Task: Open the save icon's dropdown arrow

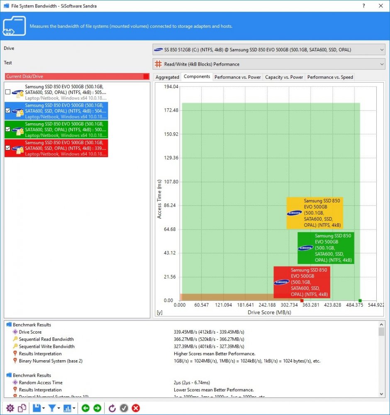Action: point(44,408)
